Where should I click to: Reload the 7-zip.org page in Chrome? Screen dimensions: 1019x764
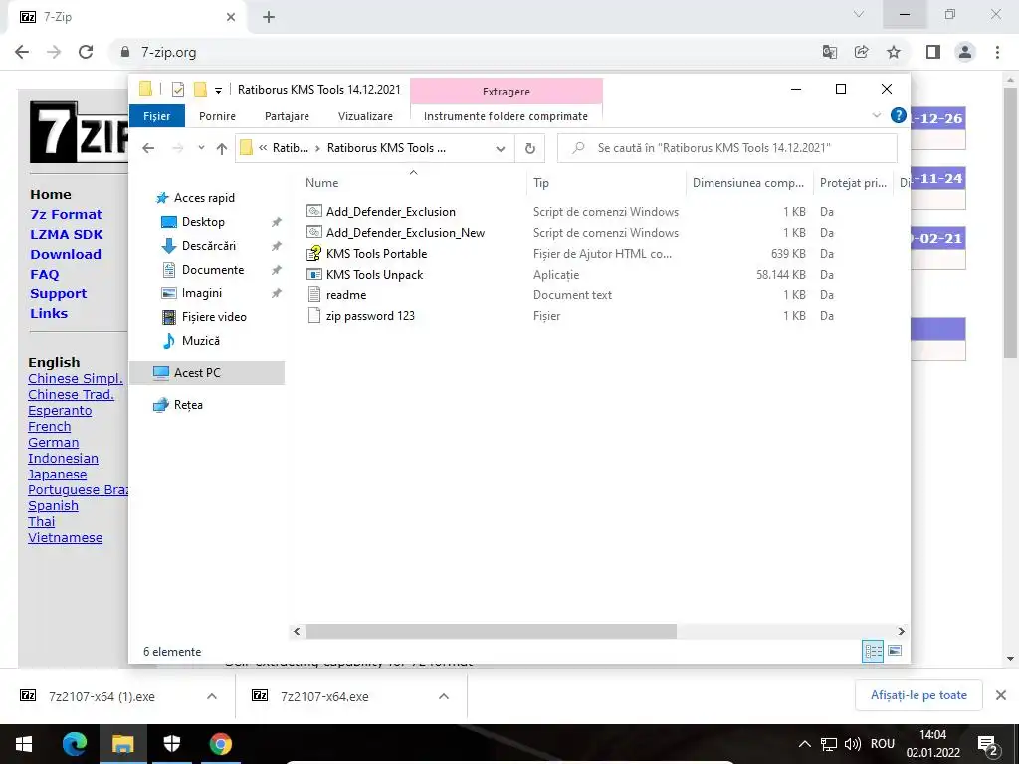coord(86,52)
